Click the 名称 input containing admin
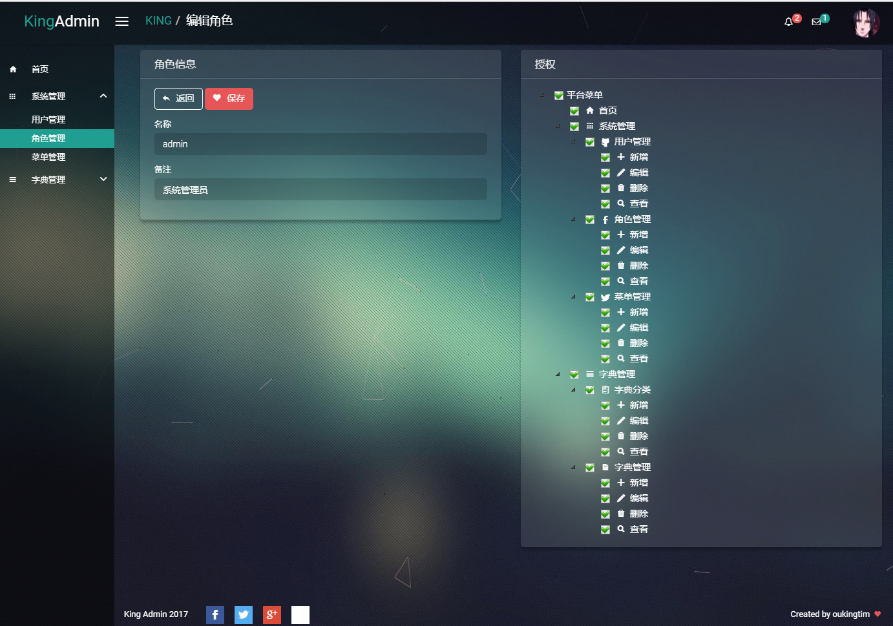 click(x=320, y=144)
